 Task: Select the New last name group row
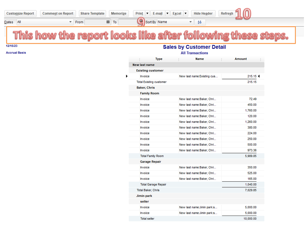click(x=196, y=65)
